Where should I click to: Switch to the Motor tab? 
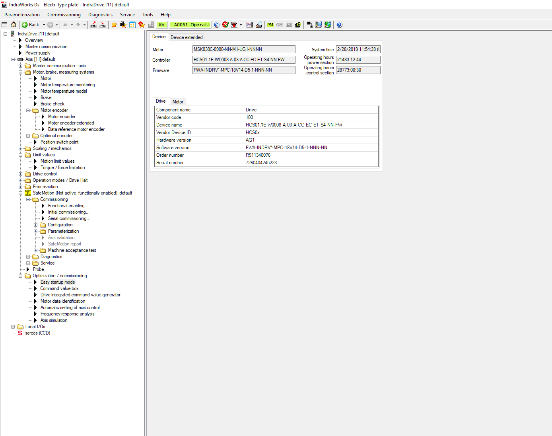pos(178,102)
